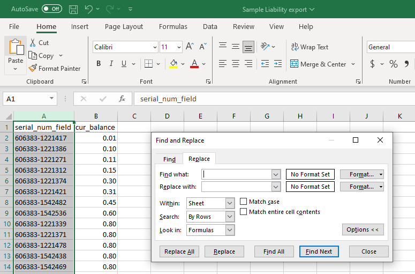The image size is (415, 274).
Task: Enable the Match case checkbox
Action: click(x=243, y=202)
